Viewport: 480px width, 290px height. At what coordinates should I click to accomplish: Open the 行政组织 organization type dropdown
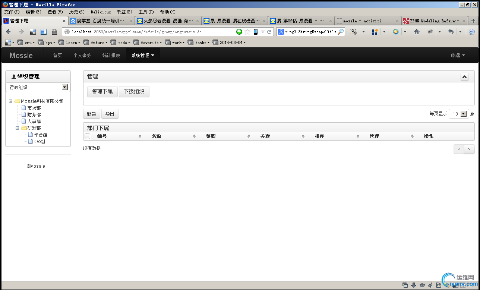pyautogui.click(x=38, y=87)
